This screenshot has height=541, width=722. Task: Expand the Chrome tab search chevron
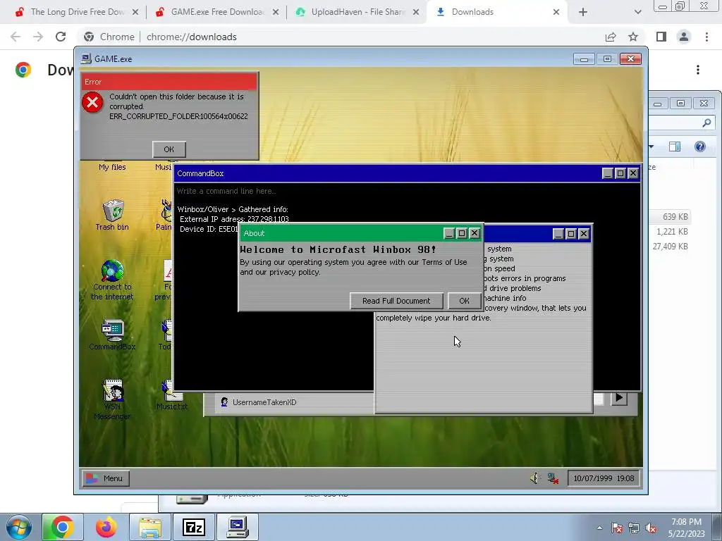click(637, 12)
